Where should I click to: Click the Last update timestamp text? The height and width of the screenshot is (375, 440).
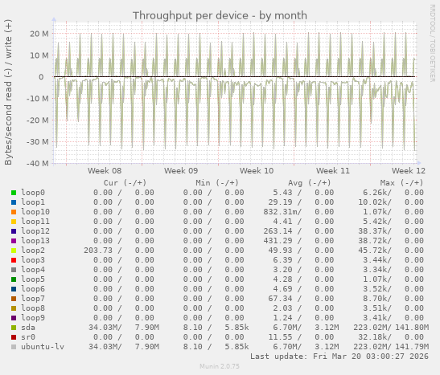[x=339, y=357]
